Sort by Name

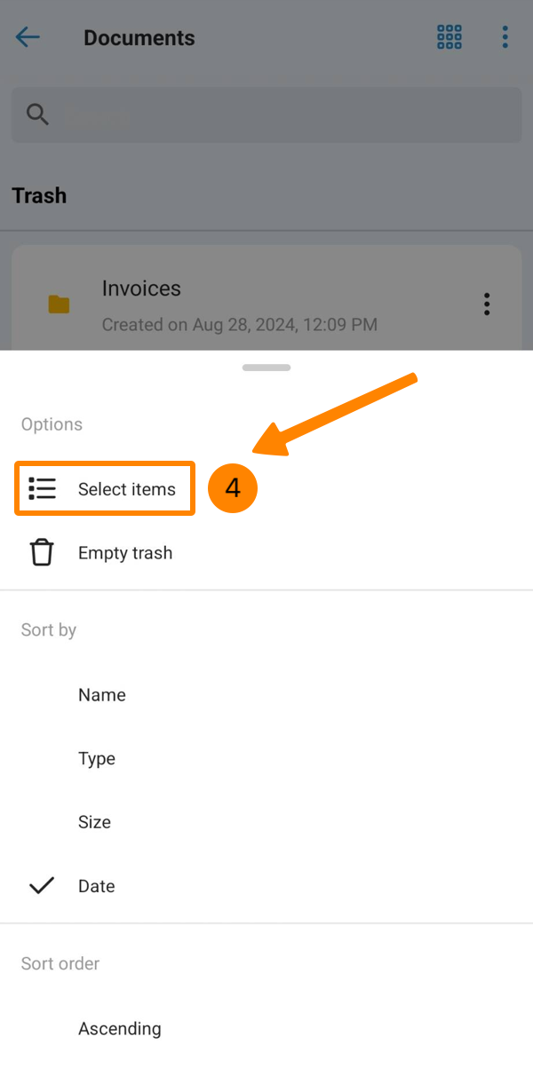(x=102, y=695)
